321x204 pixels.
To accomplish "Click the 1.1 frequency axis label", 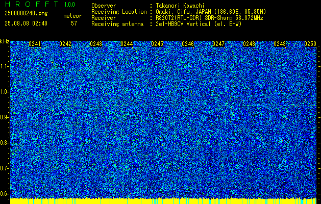I will point(5,66).
